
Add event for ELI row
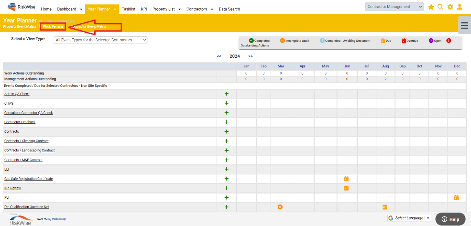point(226,169)
